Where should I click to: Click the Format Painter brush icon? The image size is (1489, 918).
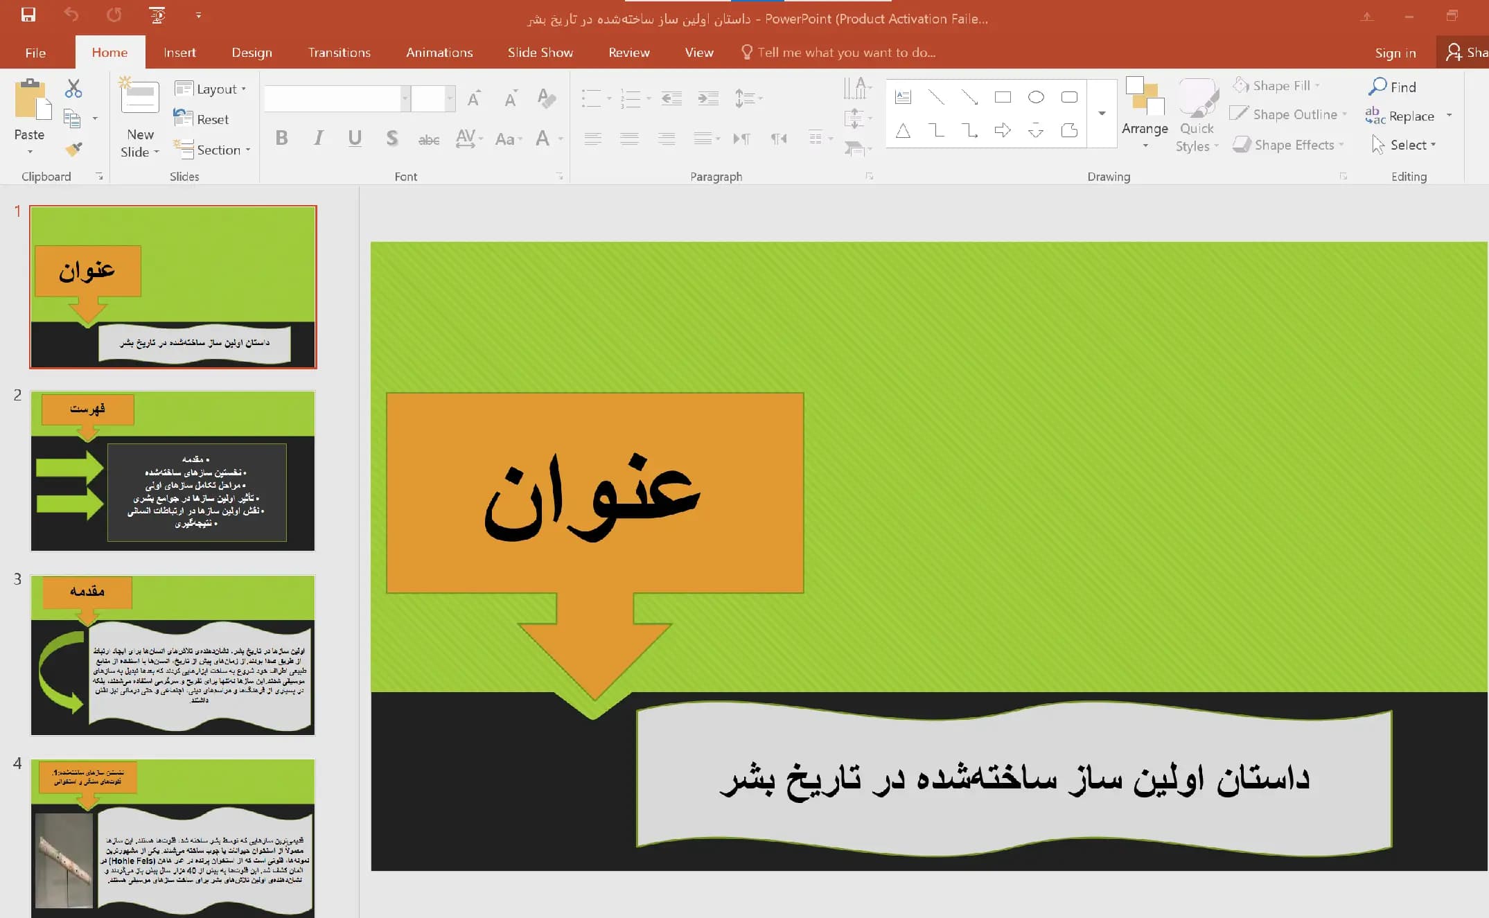click(73, 148)
